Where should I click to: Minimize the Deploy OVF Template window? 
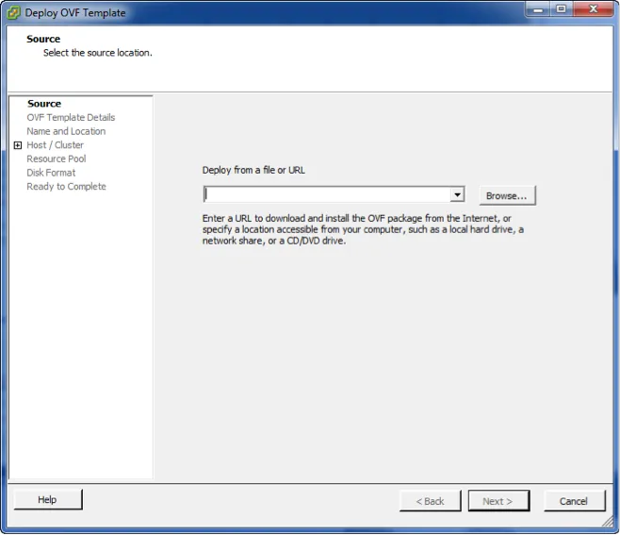(x=538, y=9)
